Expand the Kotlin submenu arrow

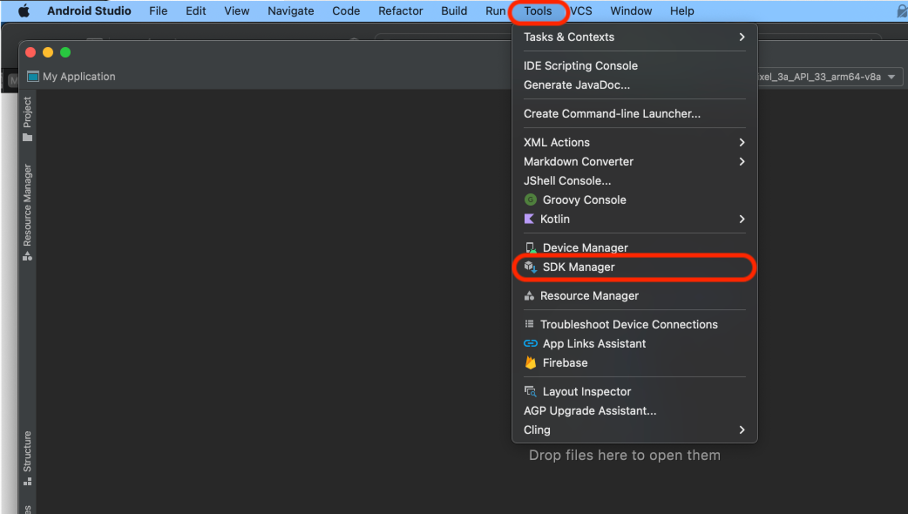742,219
